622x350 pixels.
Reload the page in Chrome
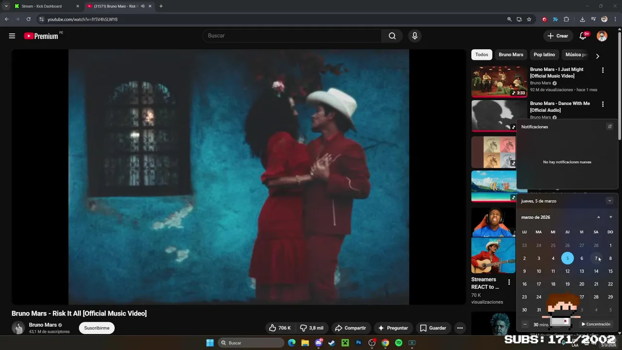(29, 19)
